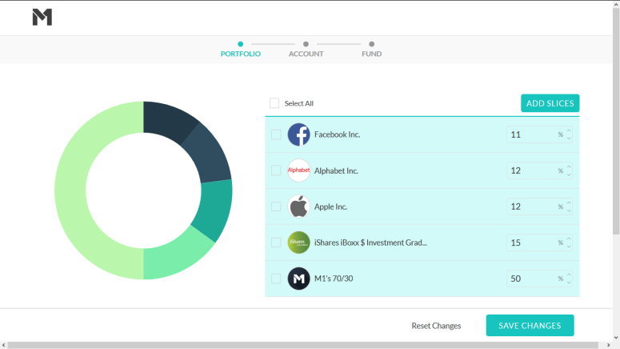Click the Facebook Inc. logo icon

click(x=298, y=134)
